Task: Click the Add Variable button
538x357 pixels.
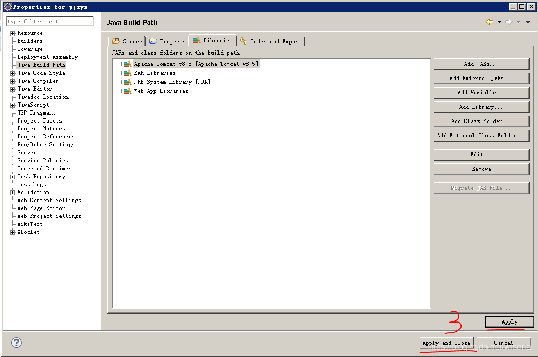Action: click(x=481, y=92)
